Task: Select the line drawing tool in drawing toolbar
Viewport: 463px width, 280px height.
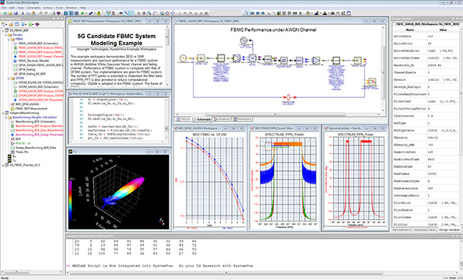Action: (268, 13)
